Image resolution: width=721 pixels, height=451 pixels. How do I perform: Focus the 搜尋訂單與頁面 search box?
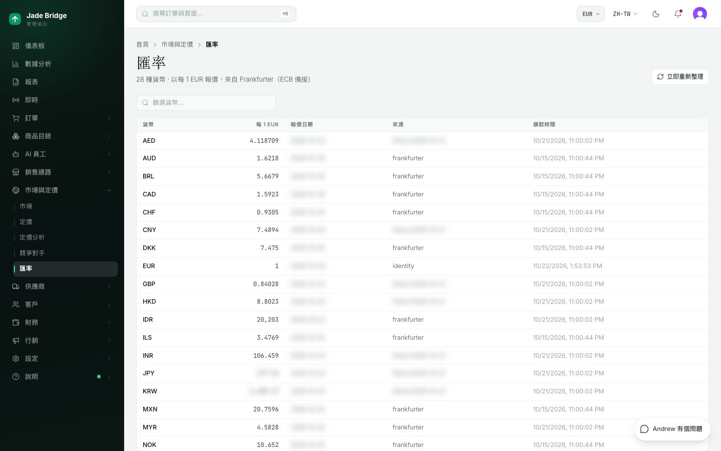216,14
